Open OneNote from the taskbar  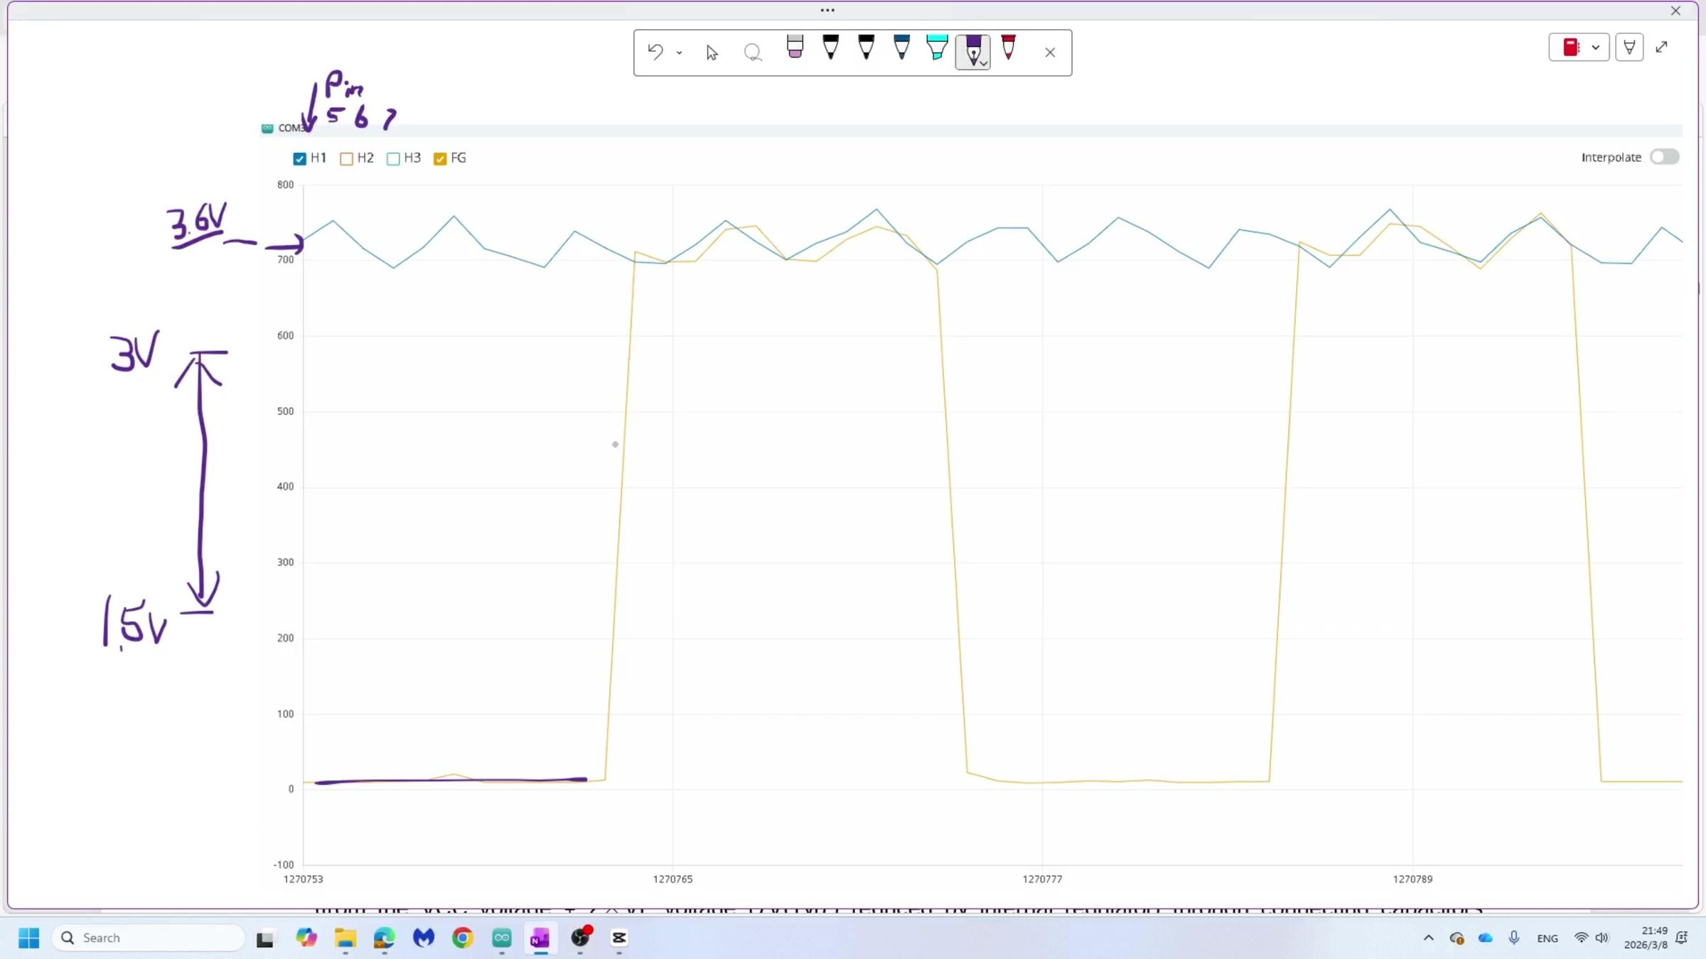tap(540, 938)
